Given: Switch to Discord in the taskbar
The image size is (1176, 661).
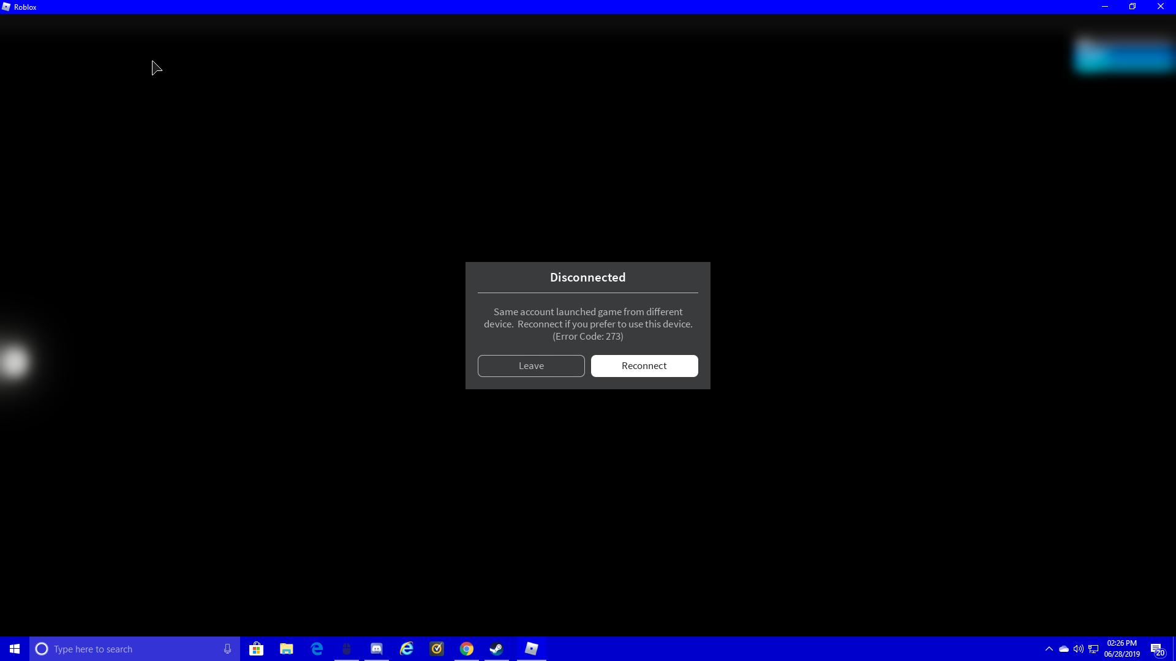Looking at the screenshot, I should tap(376, 649).
